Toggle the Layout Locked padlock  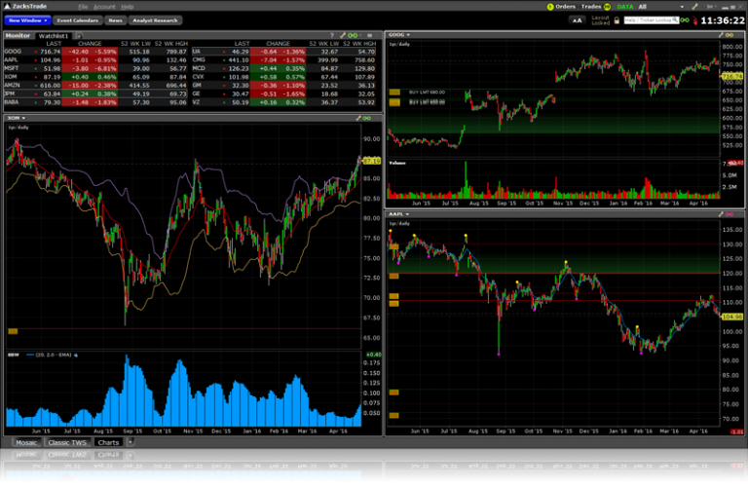(x=617, y=20)
